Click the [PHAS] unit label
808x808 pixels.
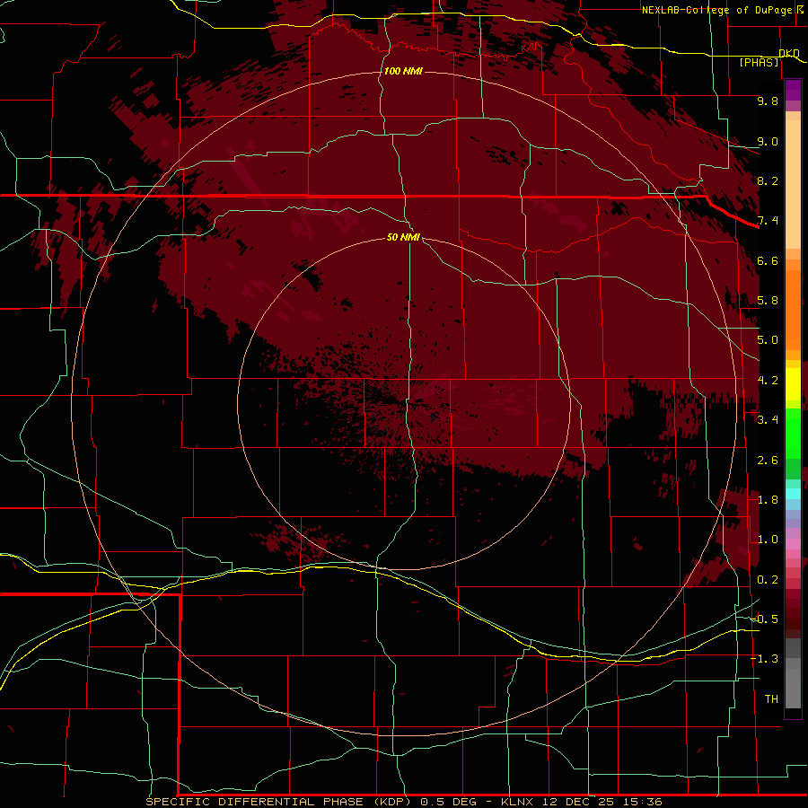(759, 63)
